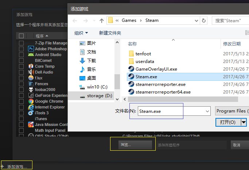Check the Android Studio checkbox
This screenshot has width=249, height=170.
21,55
